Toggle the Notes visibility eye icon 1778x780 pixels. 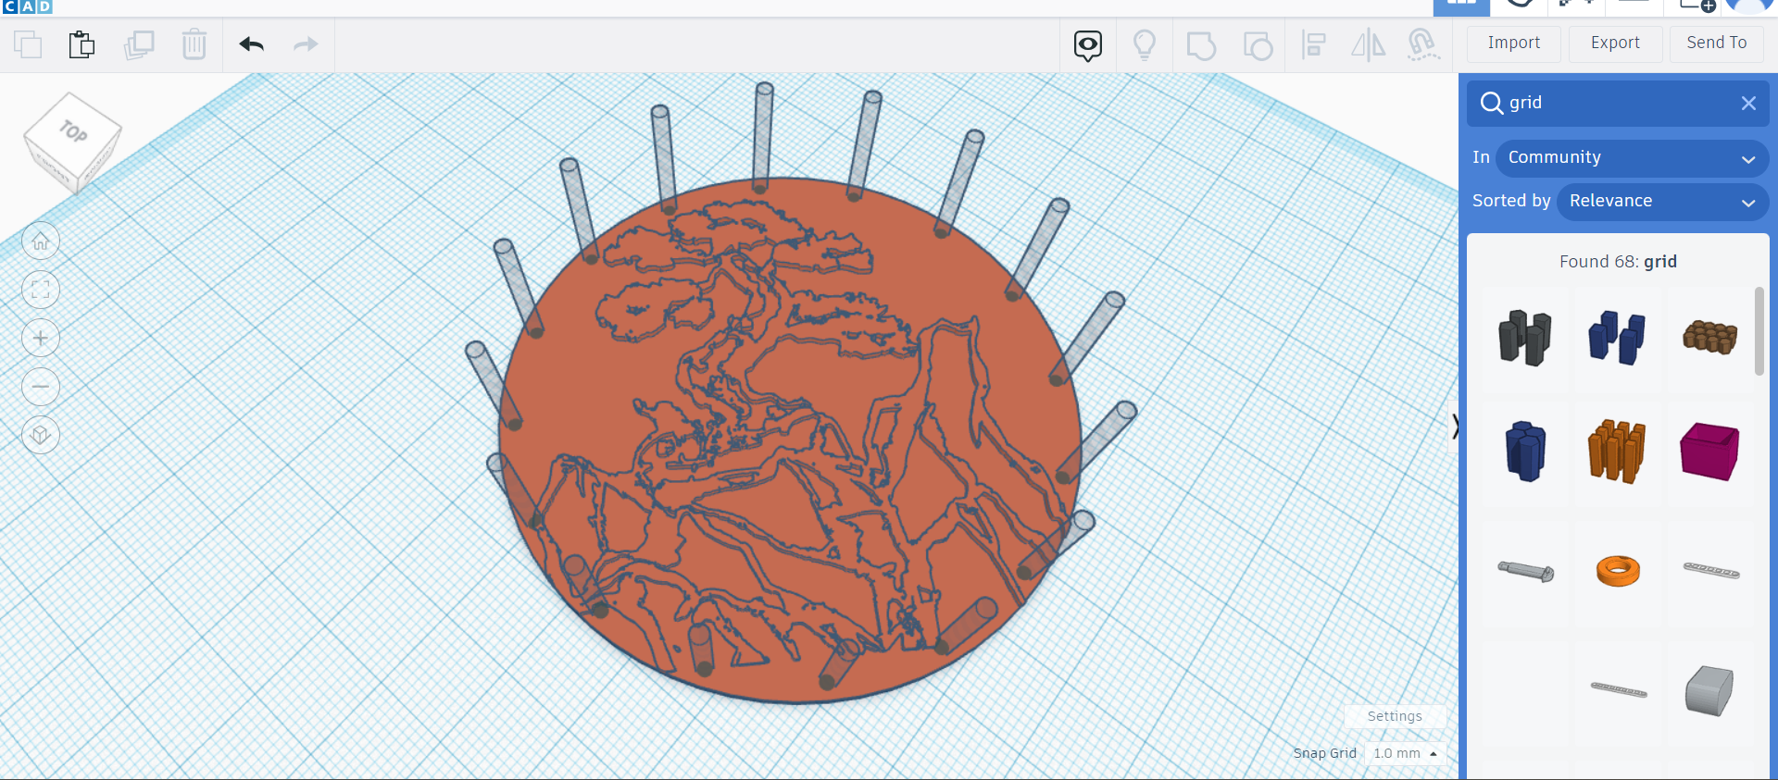(1088, 45)
